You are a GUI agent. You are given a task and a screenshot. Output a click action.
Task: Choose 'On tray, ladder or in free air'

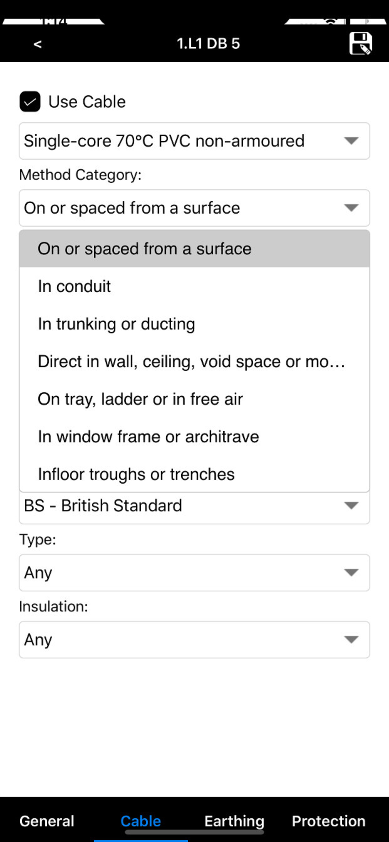tap(194, 399)
